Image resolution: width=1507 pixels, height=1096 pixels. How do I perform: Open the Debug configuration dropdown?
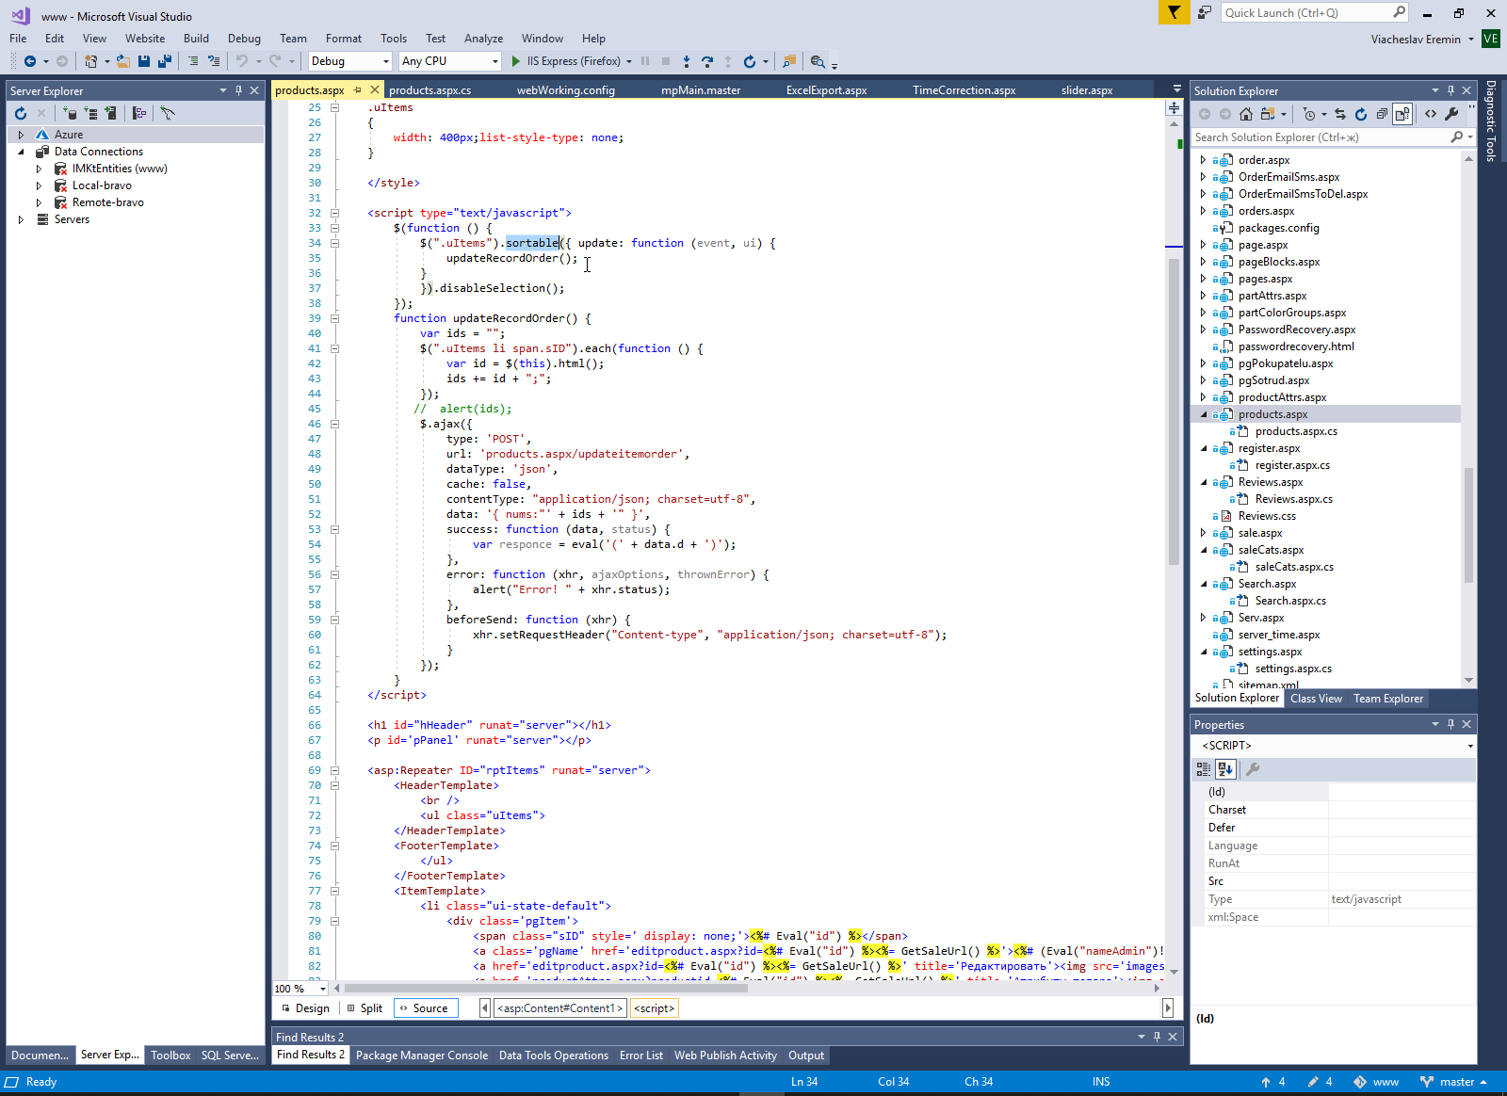pyautogui.click(x=386, y=61)
